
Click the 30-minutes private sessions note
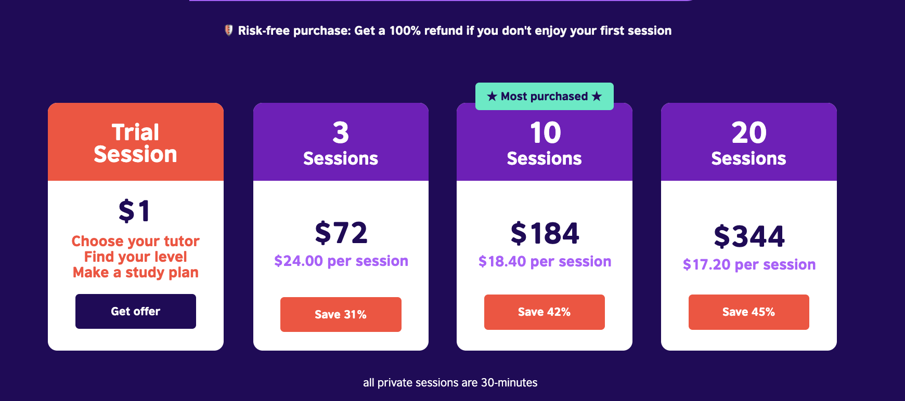point(450,383)
